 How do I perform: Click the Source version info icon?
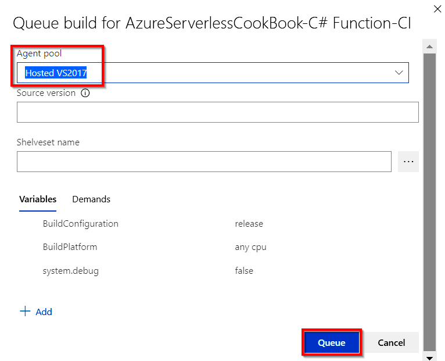tap(85, 93)
